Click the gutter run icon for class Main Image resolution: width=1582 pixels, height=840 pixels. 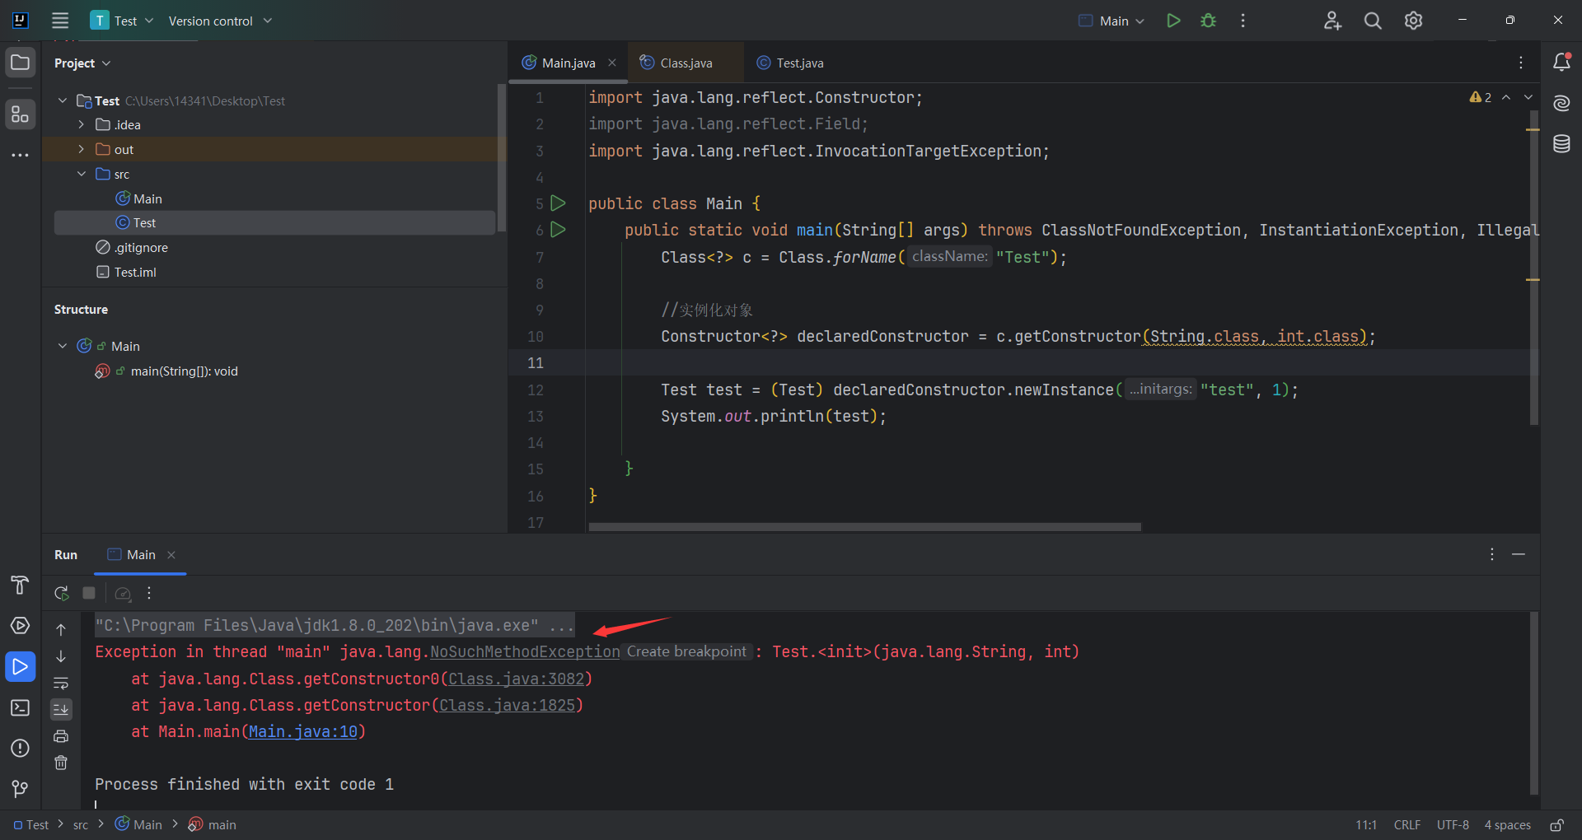(x=558, y=203)
